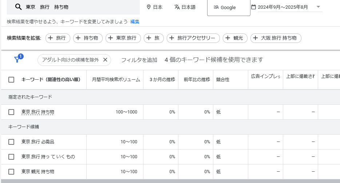340x183 pixels.
Task: Remove the アダルト向けの候補を除外 filter chip
Action: [105, 60]
